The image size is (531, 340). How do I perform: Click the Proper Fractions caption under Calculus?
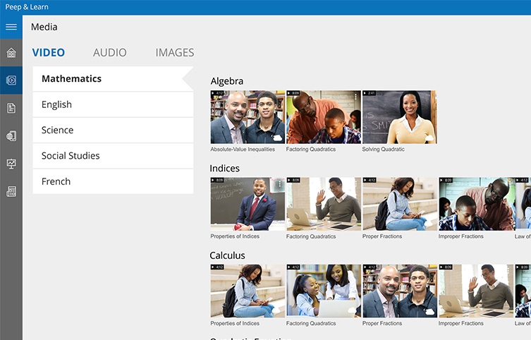tap(382, 323)
